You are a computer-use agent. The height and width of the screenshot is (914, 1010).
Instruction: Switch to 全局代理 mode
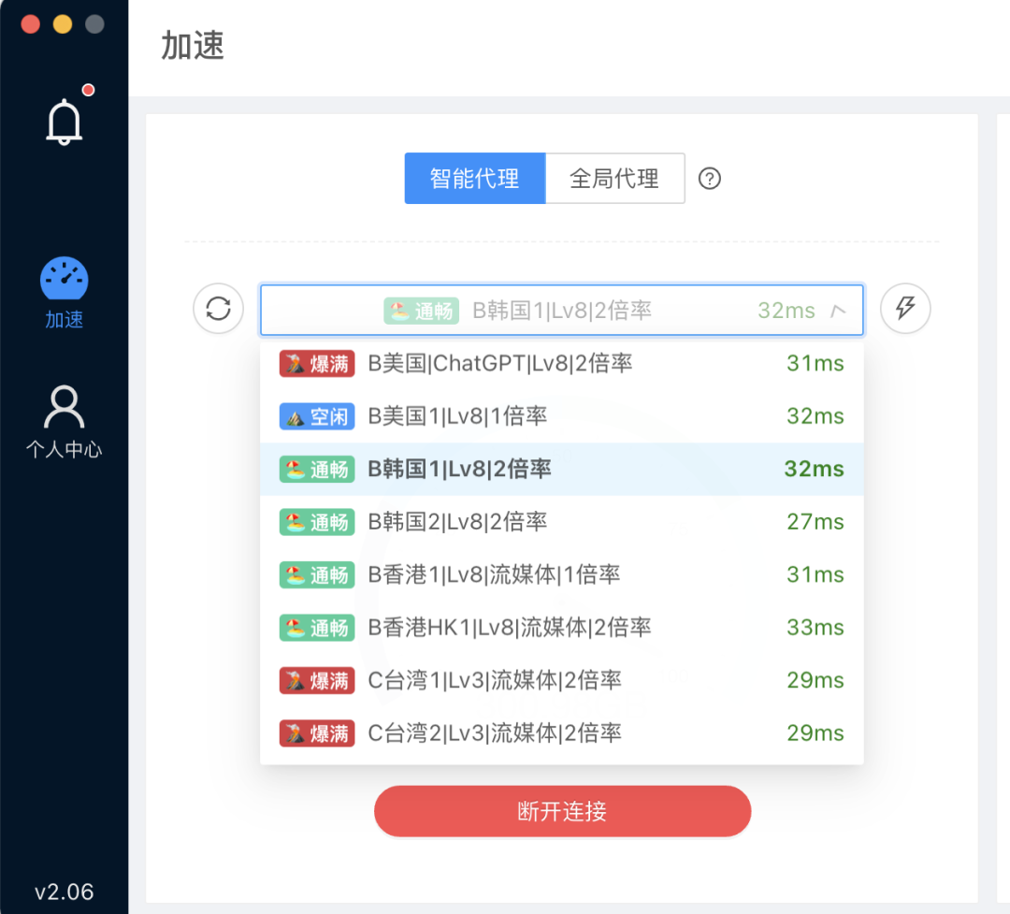[x=614, y=179]
